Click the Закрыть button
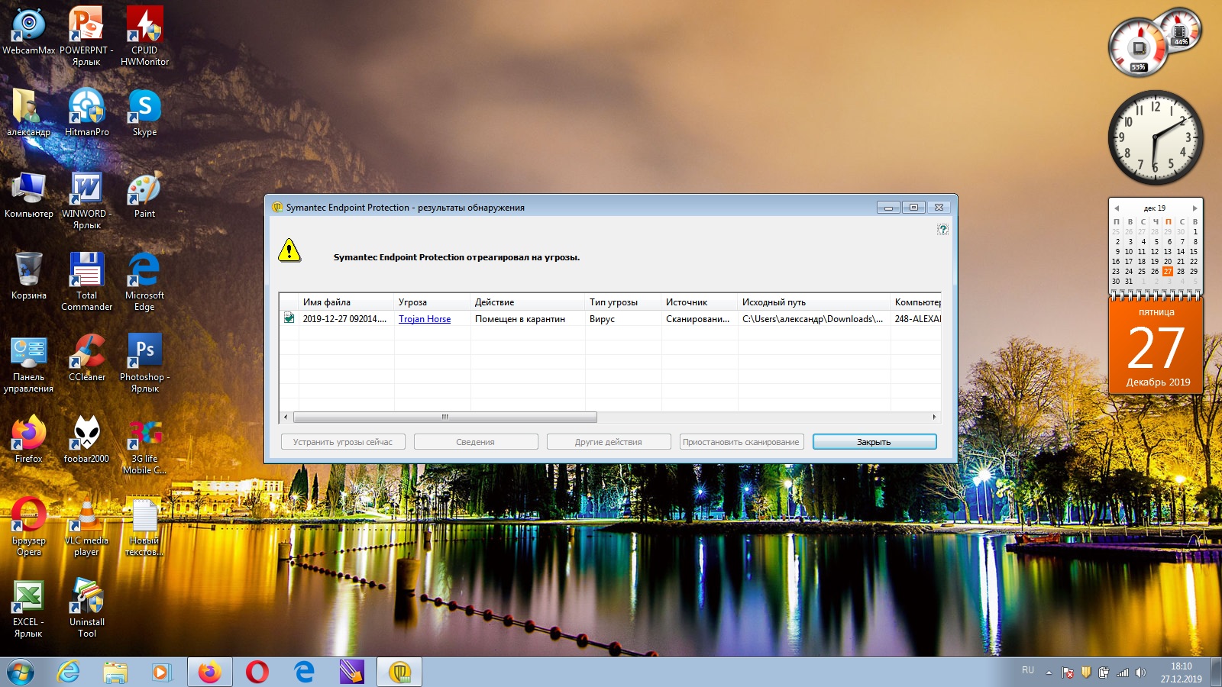1222x687 pixels. [x=874, y=442]
